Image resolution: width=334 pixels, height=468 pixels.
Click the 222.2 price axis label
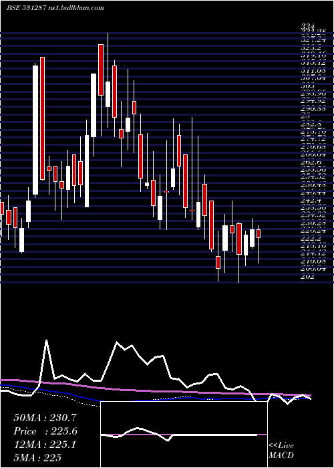[x=311, y=238]
